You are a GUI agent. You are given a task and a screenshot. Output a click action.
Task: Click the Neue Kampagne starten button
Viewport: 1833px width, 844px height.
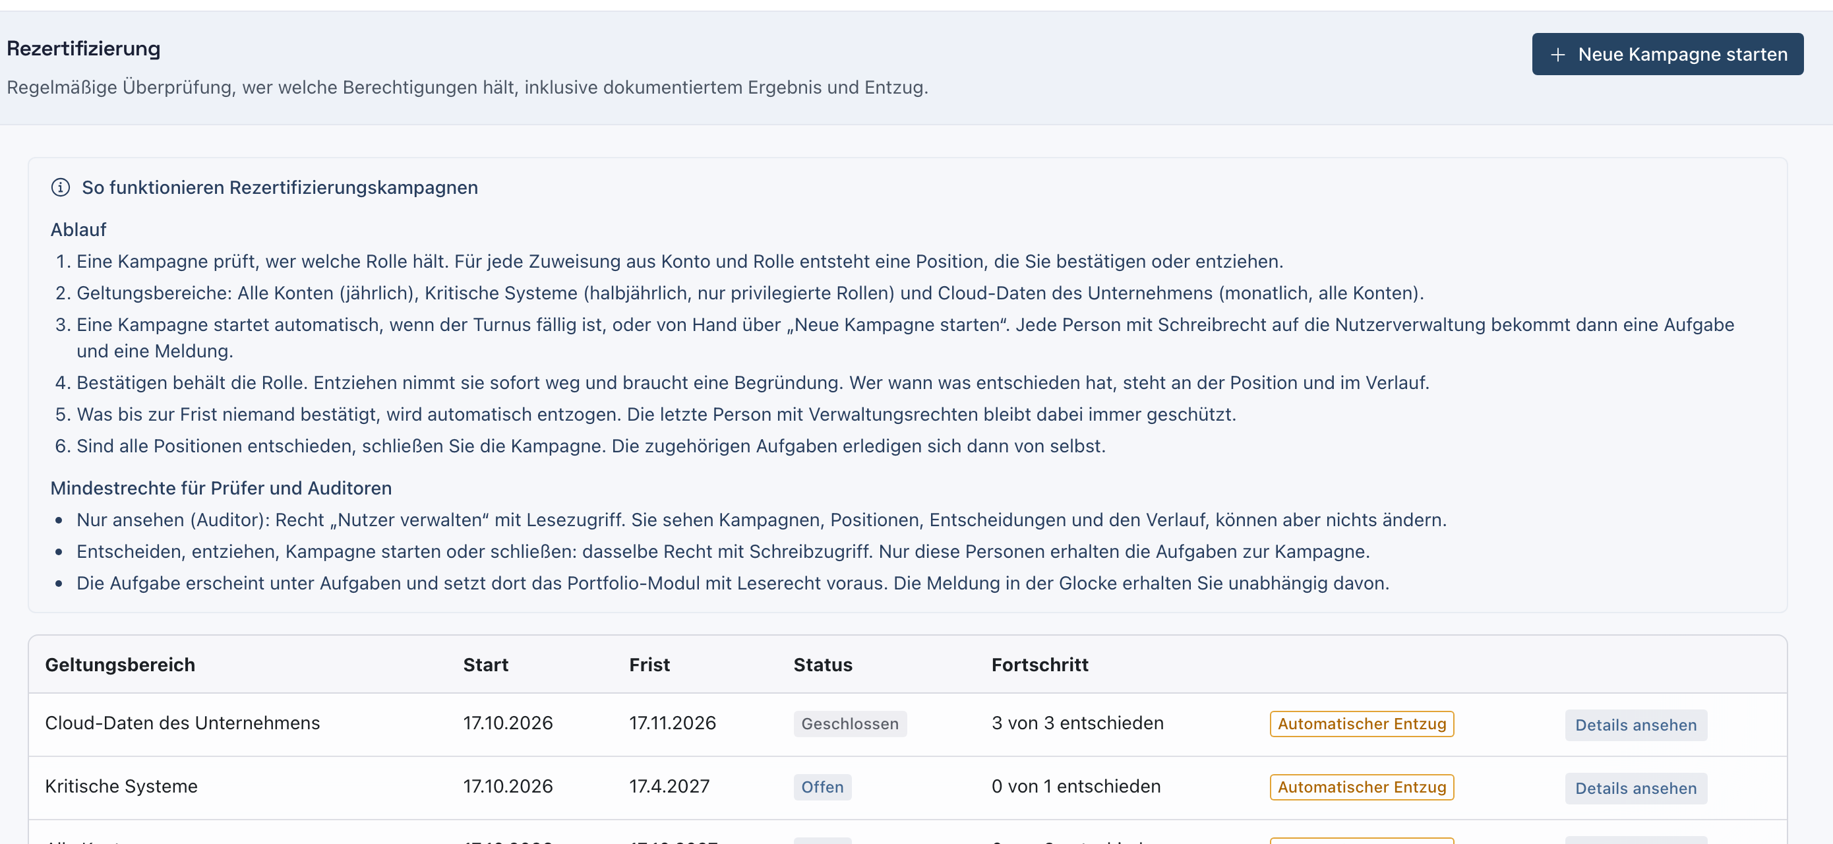1668,54
